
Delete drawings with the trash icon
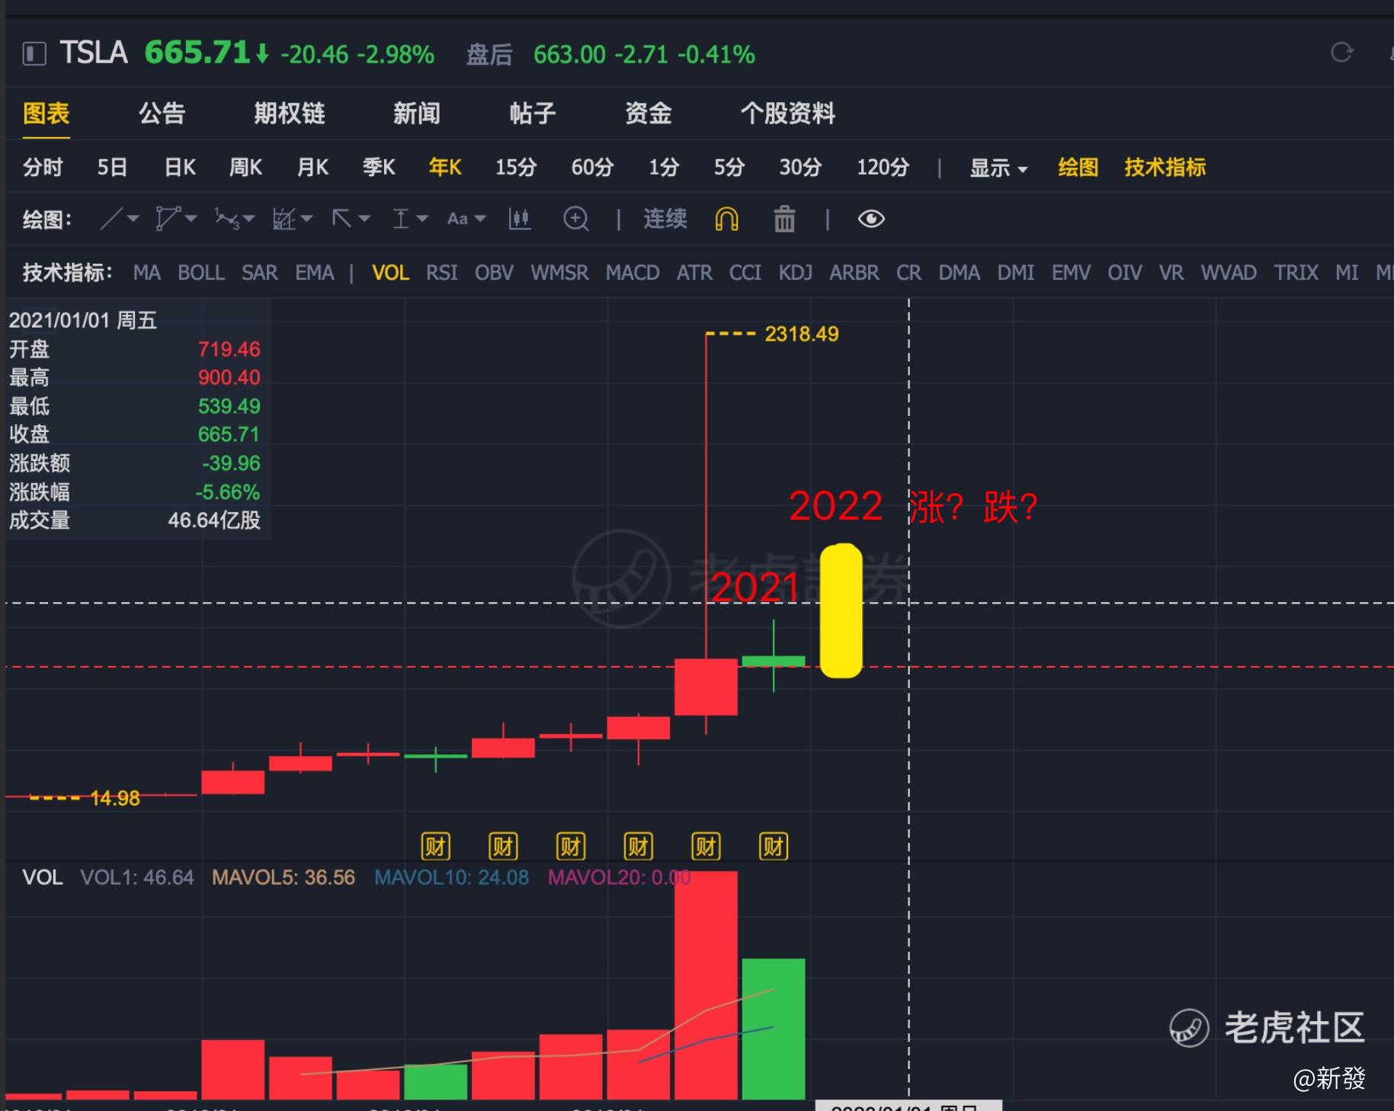(x=784, y=219)
